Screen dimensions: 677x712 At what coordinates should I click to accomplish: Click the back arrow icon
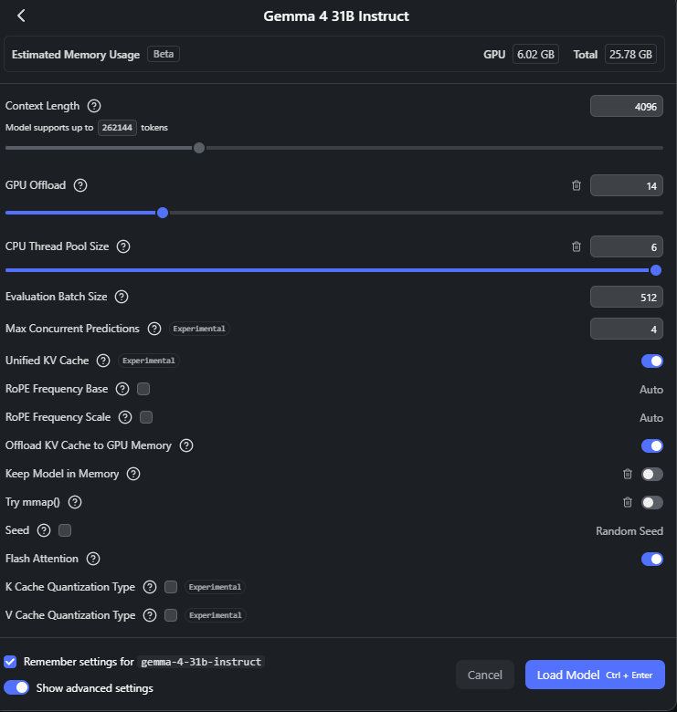(21, 16)
